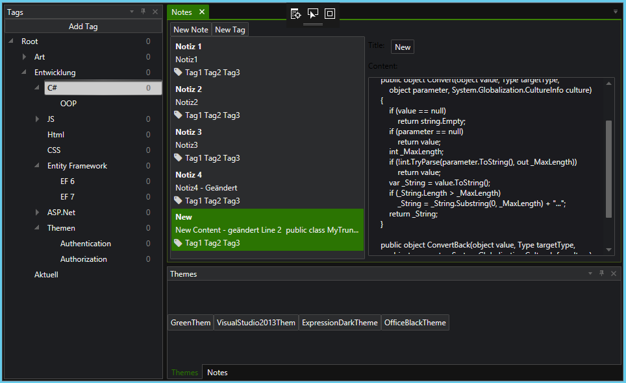Activate the select element cursor tool
This screenshot has width=626, height=383.
point(313,14)
